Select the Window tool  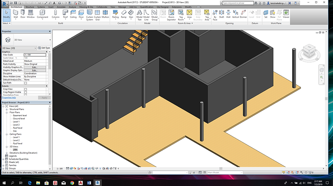[x=31, y=14]
